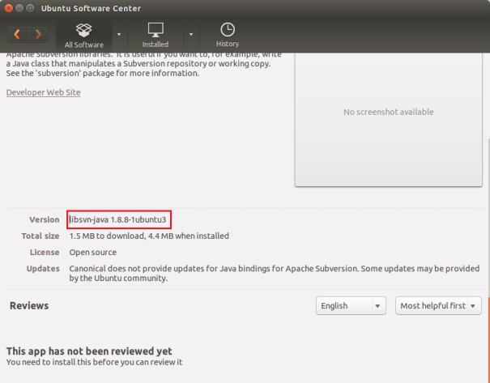Show the Installed software section
Image resolution: width=490 pixels, height=383 pixels.
tap(156, 35)
